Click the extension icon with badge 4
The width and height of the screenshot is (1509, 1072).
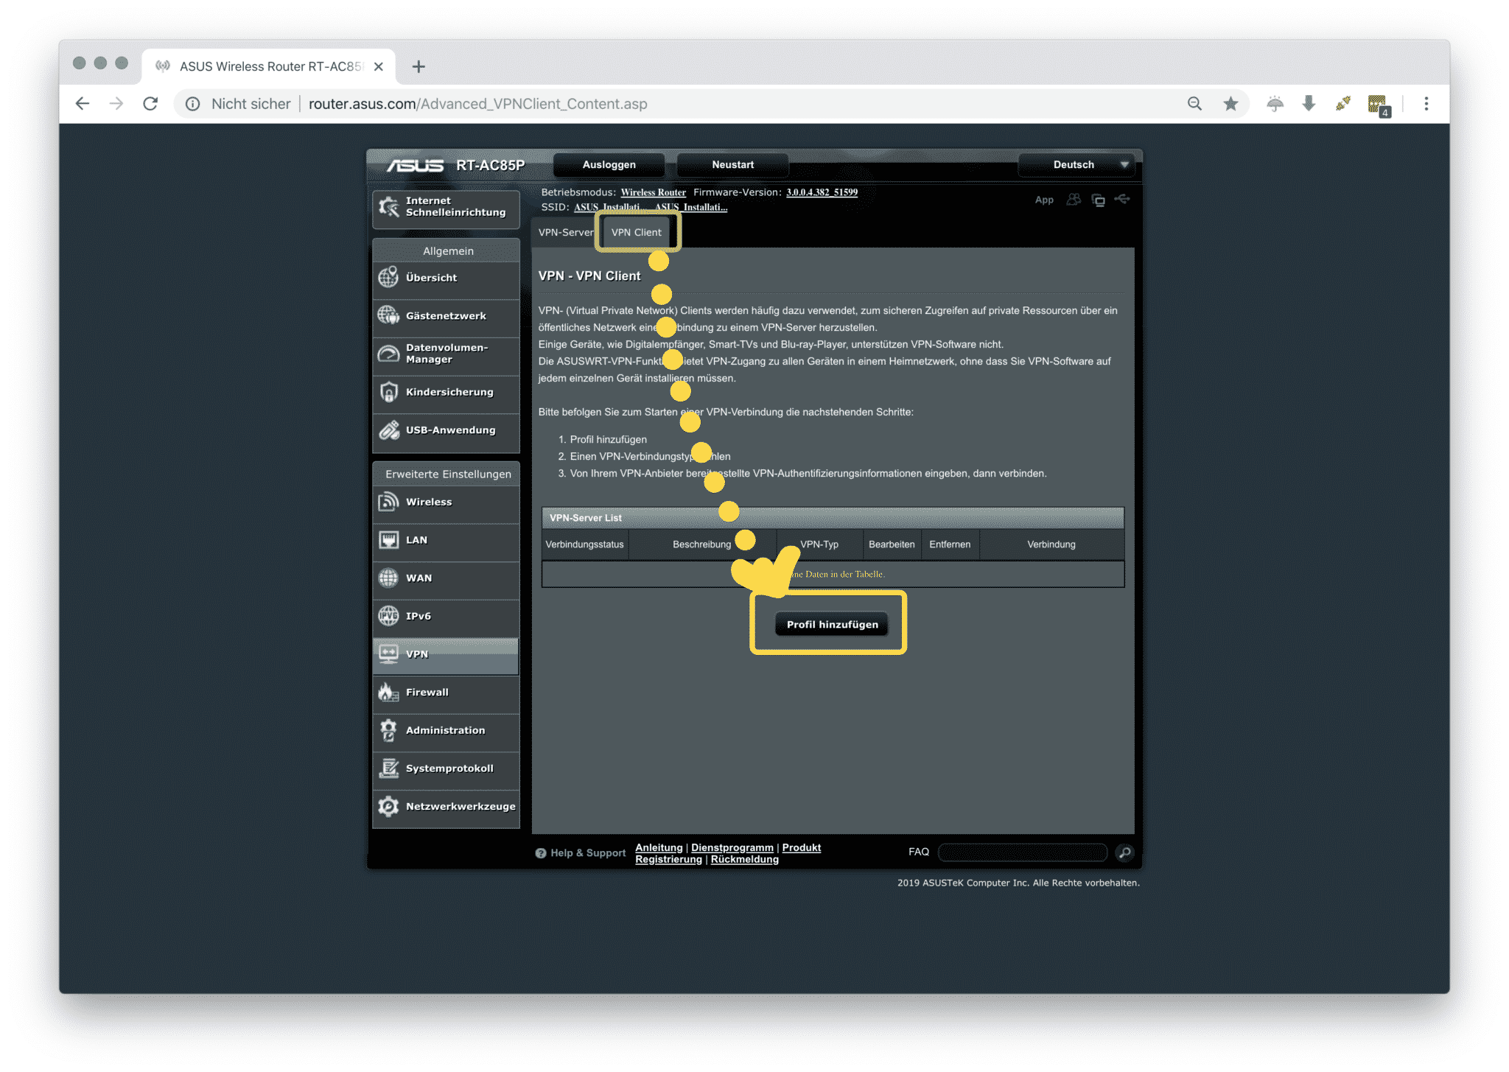tap(1378, 105)
